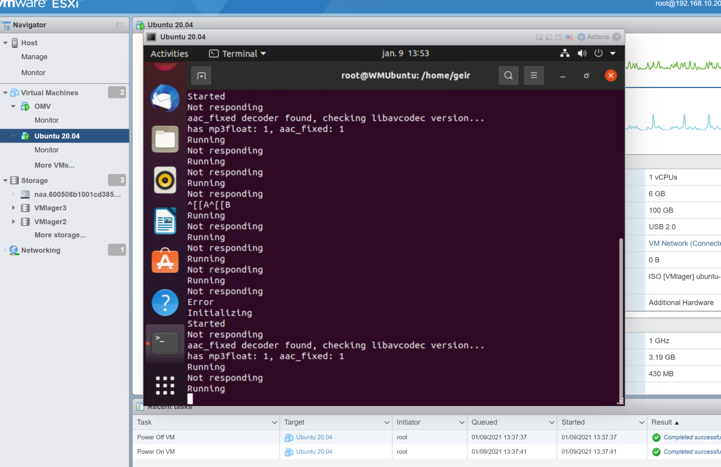This screenshot has height=467, width=721.
Task: Open the Files app in the dock
Action: (165, 139)
